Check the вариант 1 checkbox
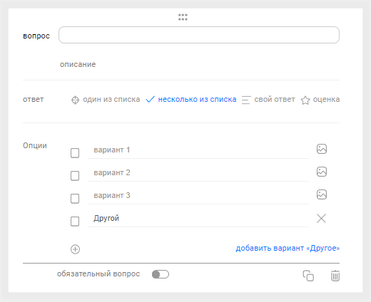The height and width of the screenshot is (302, 371). [x=75, y=153]
